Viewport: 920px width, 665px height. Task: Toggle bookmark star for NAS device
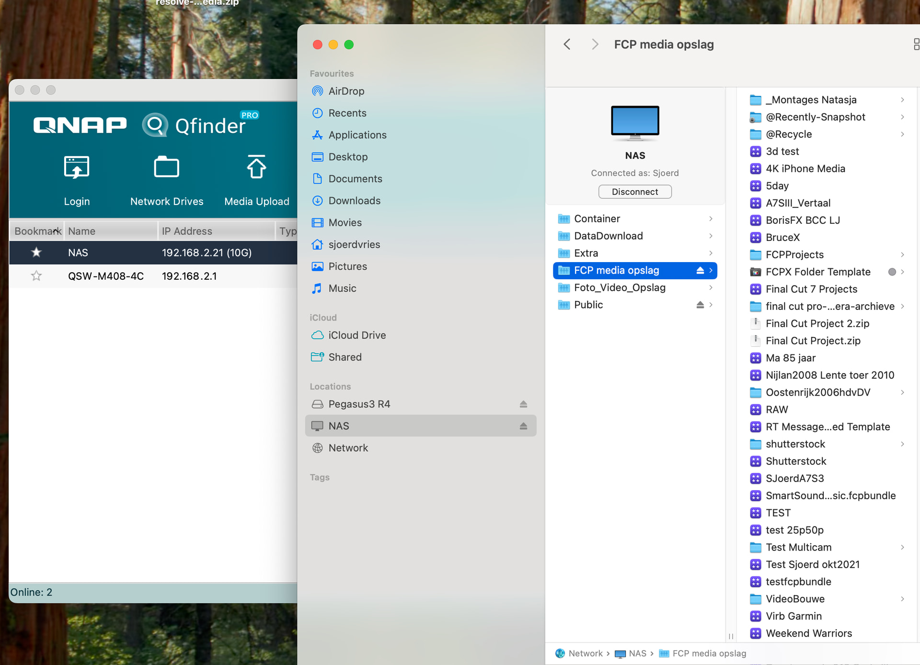tap(36, 252)
